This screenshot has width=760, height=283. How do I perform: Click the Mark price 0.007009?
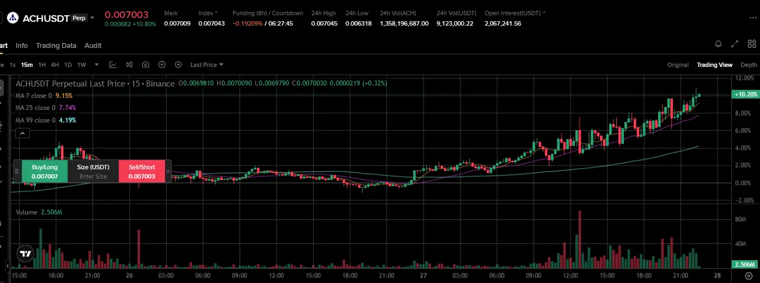pyautogui.click(x=177, y=23)
